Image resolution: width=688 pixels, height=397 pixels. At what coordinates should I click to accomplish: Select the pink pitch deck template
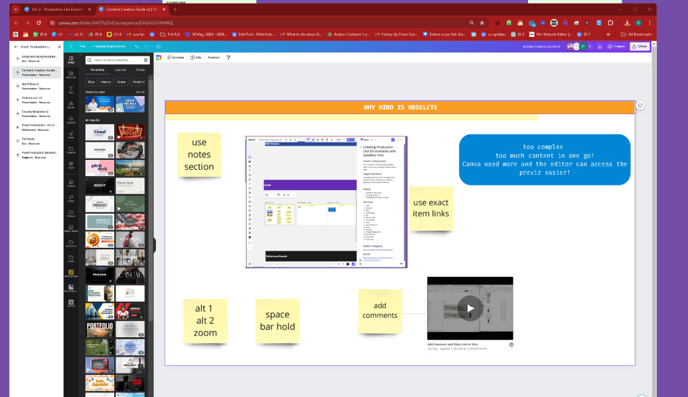[x=99, y=167]
